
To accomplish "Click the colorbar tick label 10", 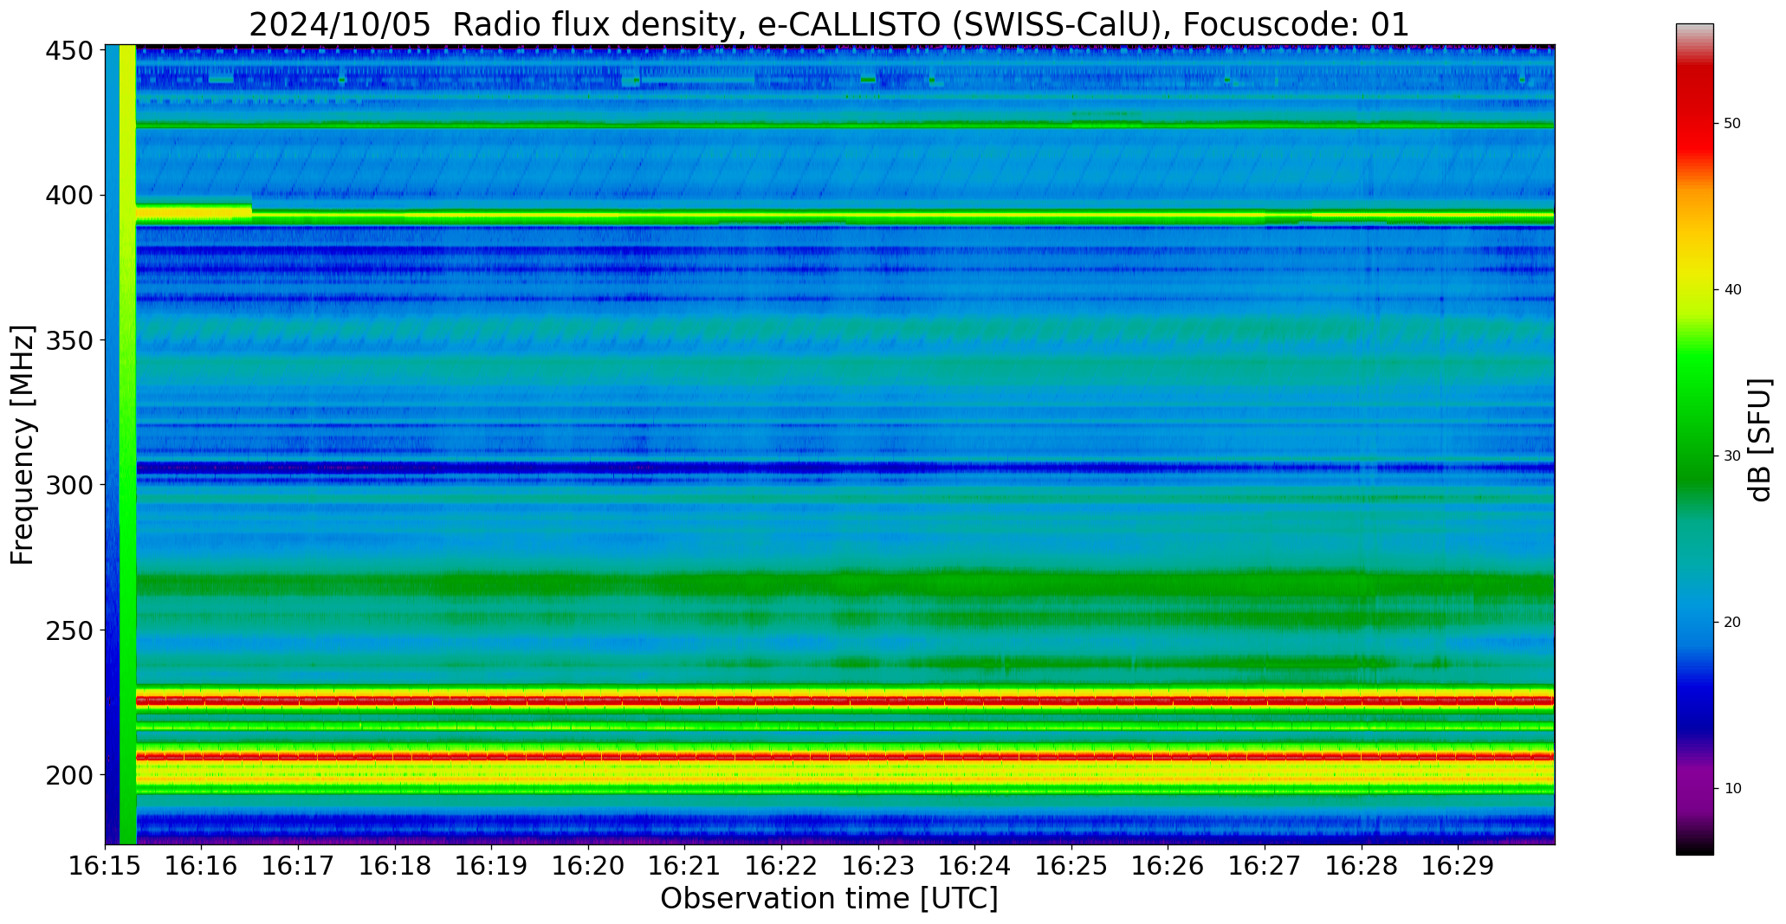I will 1732,789.
